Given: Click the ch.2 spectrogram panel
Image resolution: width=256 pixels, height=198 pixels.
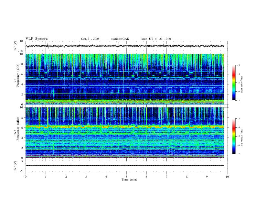Looking at the screenshot, I should pos(125,133).
